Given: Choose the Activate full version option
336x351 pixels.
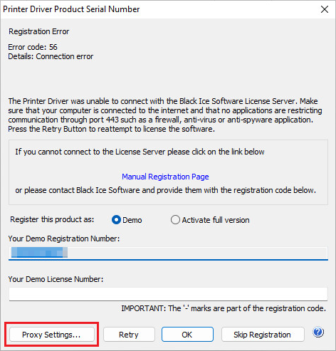Looking at the screenshot, I should [x=175, y=220].
